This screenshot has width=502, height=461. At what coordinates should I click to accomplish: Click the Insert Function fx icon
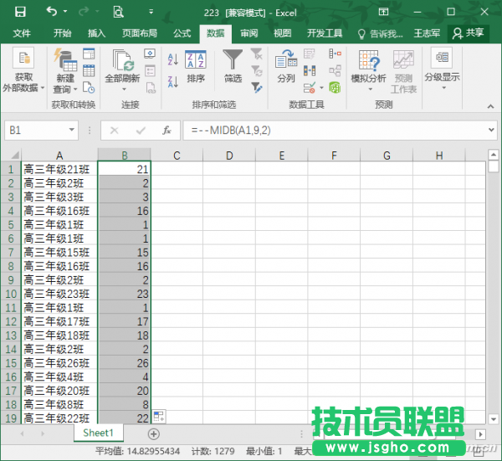click(166, 131)
